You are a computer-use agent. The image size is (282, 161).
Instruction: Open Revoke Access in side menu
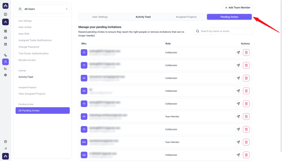27,60
